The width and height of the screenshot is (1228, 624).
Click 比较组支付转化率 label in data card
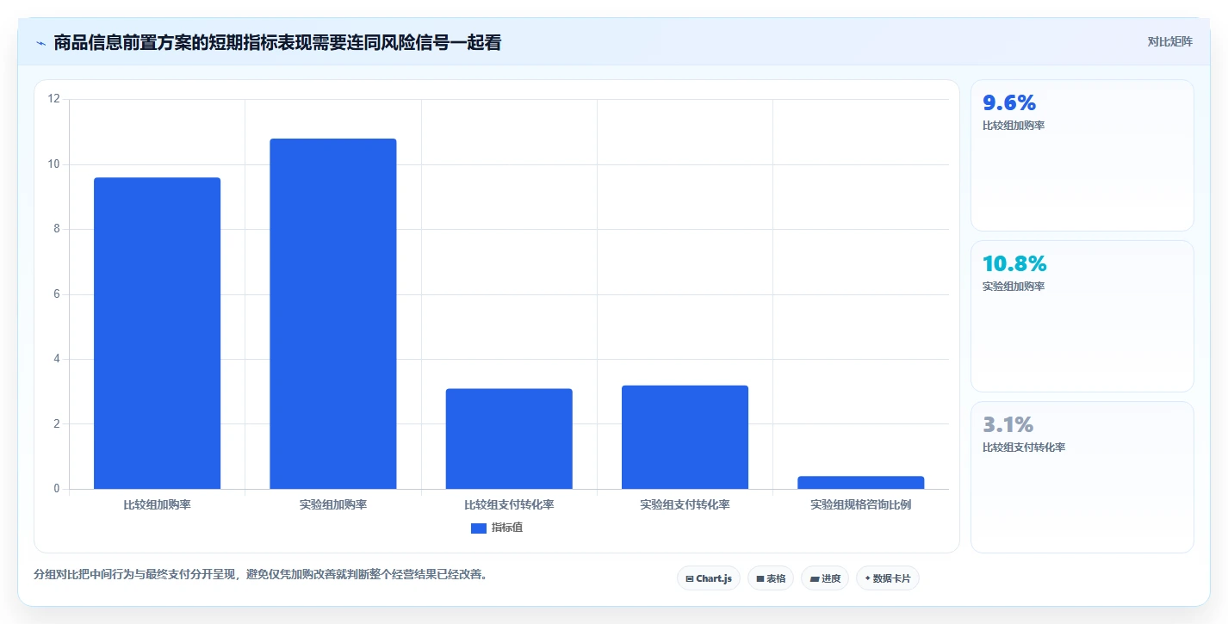[x=1024, y=448]
